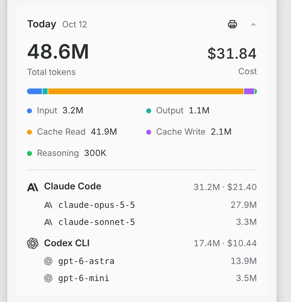Click the Today heading
This screenshot has height=302, width=291.
[x=42, y=24]
